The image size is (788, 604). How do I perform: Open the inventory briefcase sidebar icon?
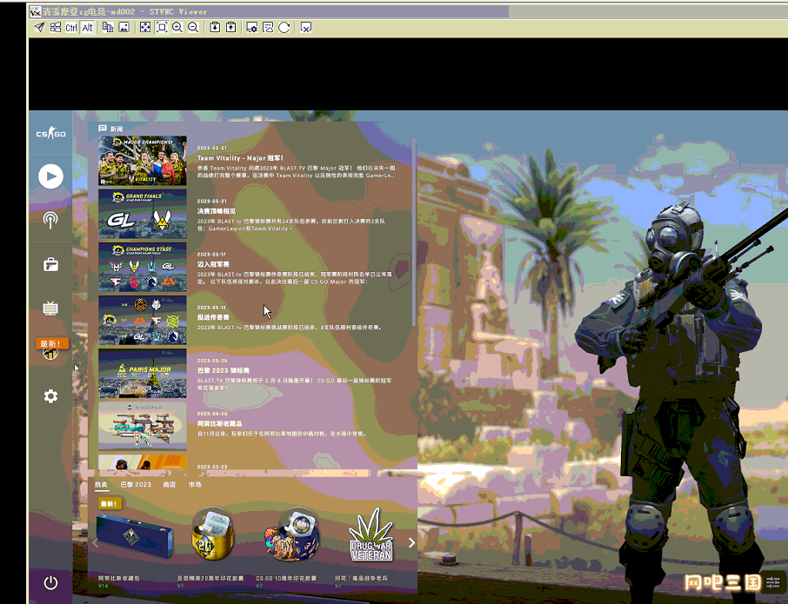point(50,264)
